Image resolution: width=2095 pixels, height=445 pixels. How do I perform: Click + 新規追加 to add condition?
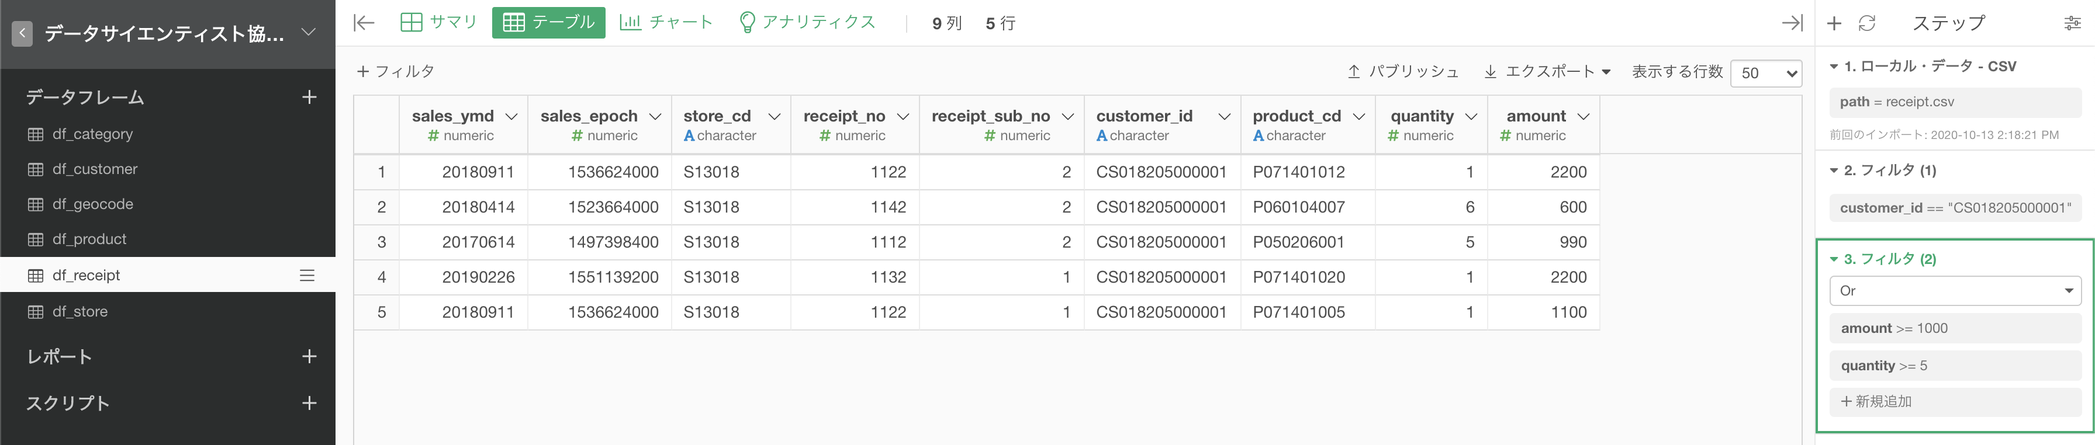tap(1955, 401)
